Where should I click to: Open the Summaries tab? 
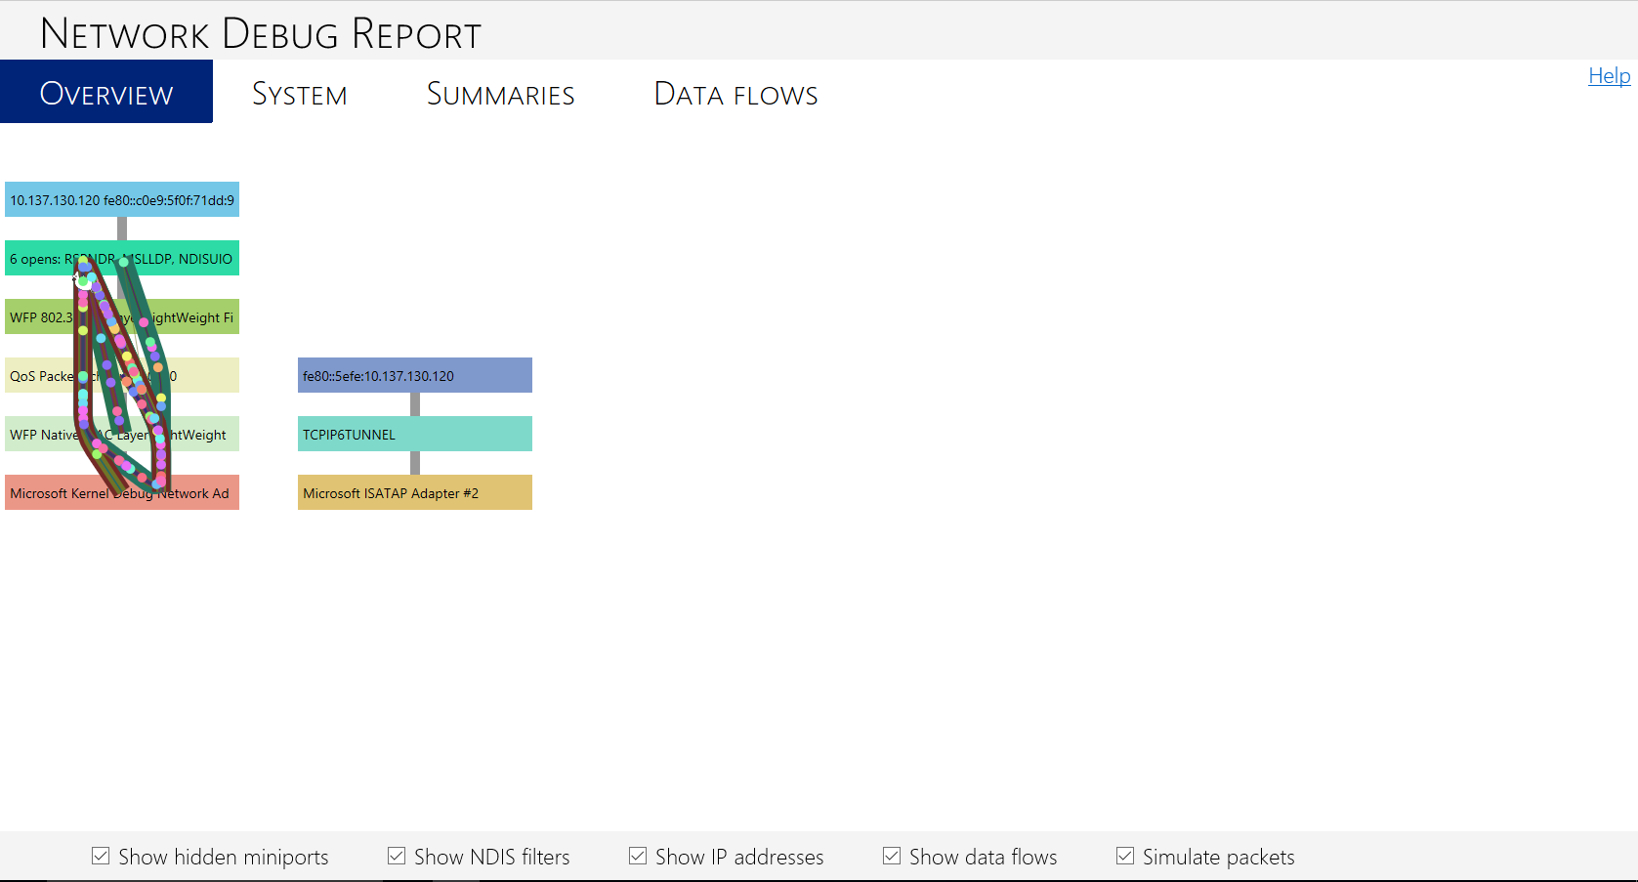[x=500, y=93]
